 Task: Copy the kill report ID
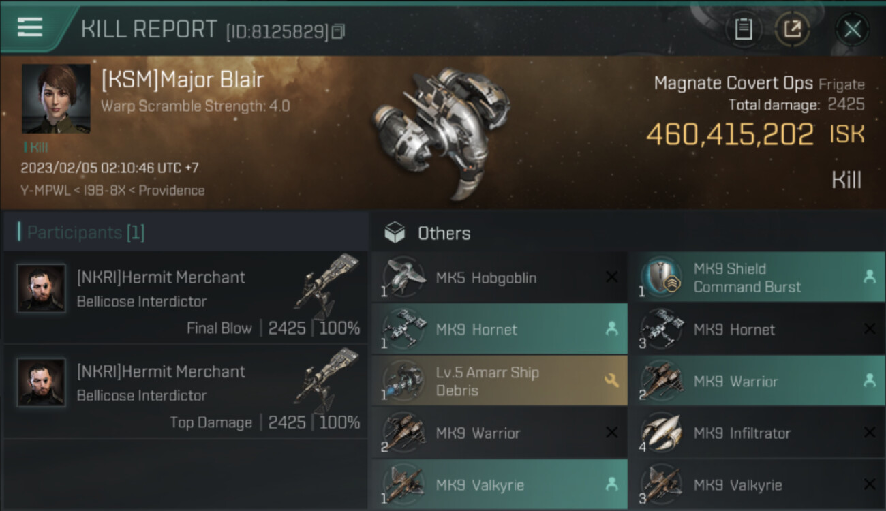tap(339, 31)
